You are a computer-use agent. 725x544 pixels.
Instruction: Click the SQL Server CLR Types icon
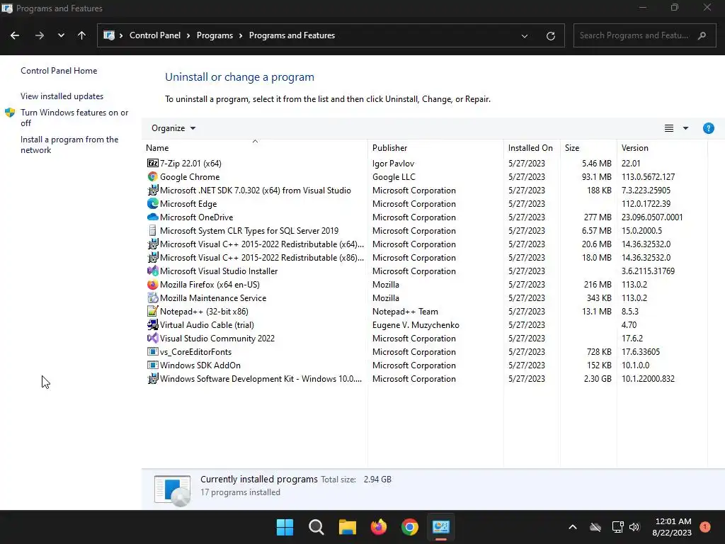click(153, 230)
